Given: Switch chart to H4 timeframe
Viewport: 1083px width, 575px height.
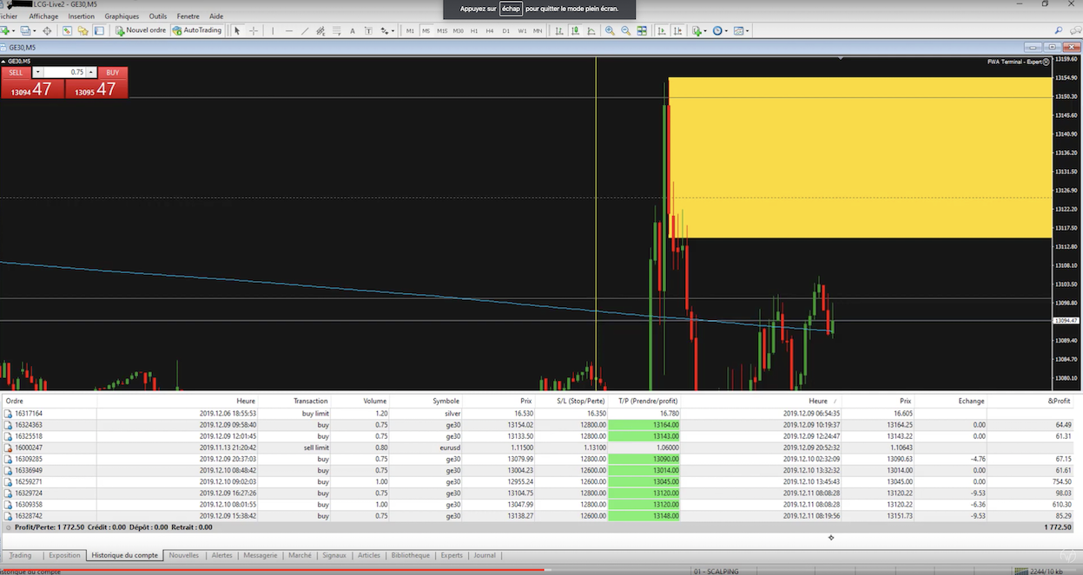Looking at the screenshot, I should click(x=490, y=30).
